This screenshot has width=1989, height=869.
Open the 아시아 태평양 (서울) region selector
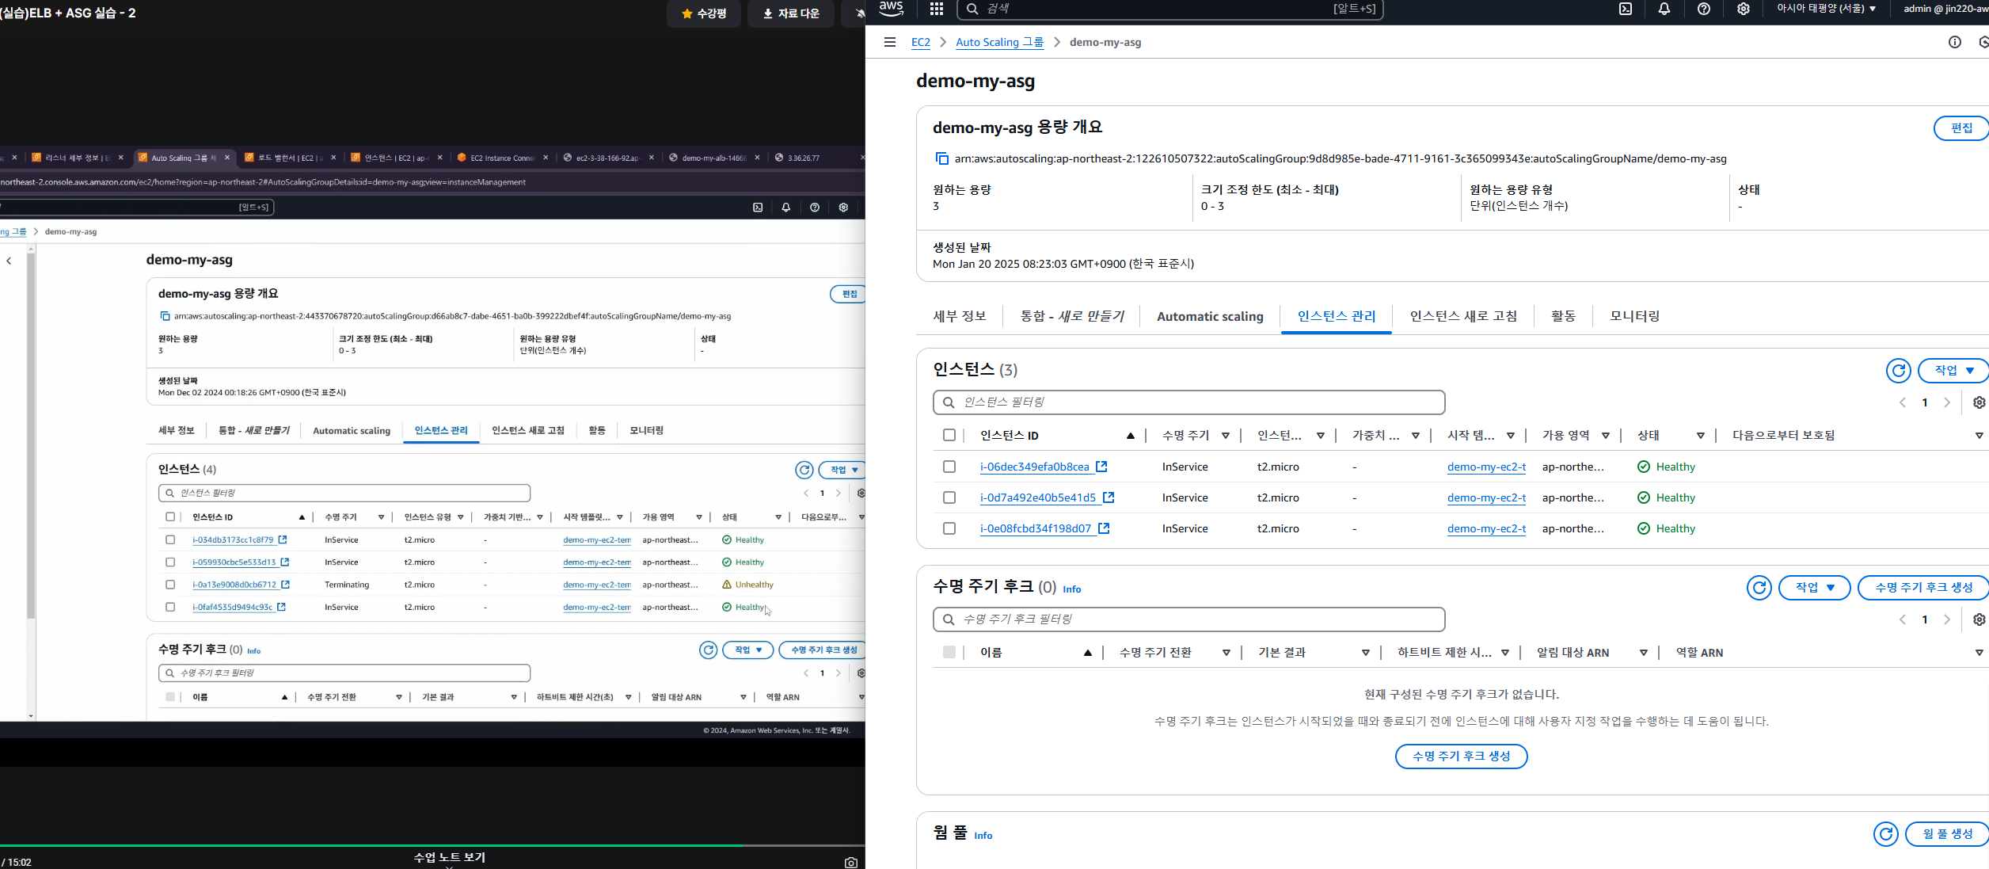(x=1826, y=9)
